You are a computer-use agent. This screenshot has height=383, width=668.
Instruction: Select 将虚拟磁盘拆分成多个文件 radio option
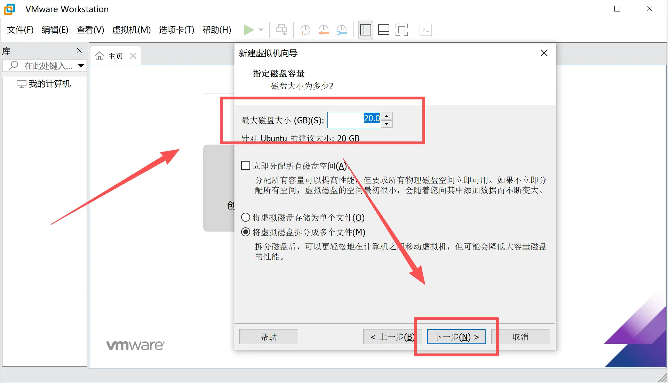(246, 232)
